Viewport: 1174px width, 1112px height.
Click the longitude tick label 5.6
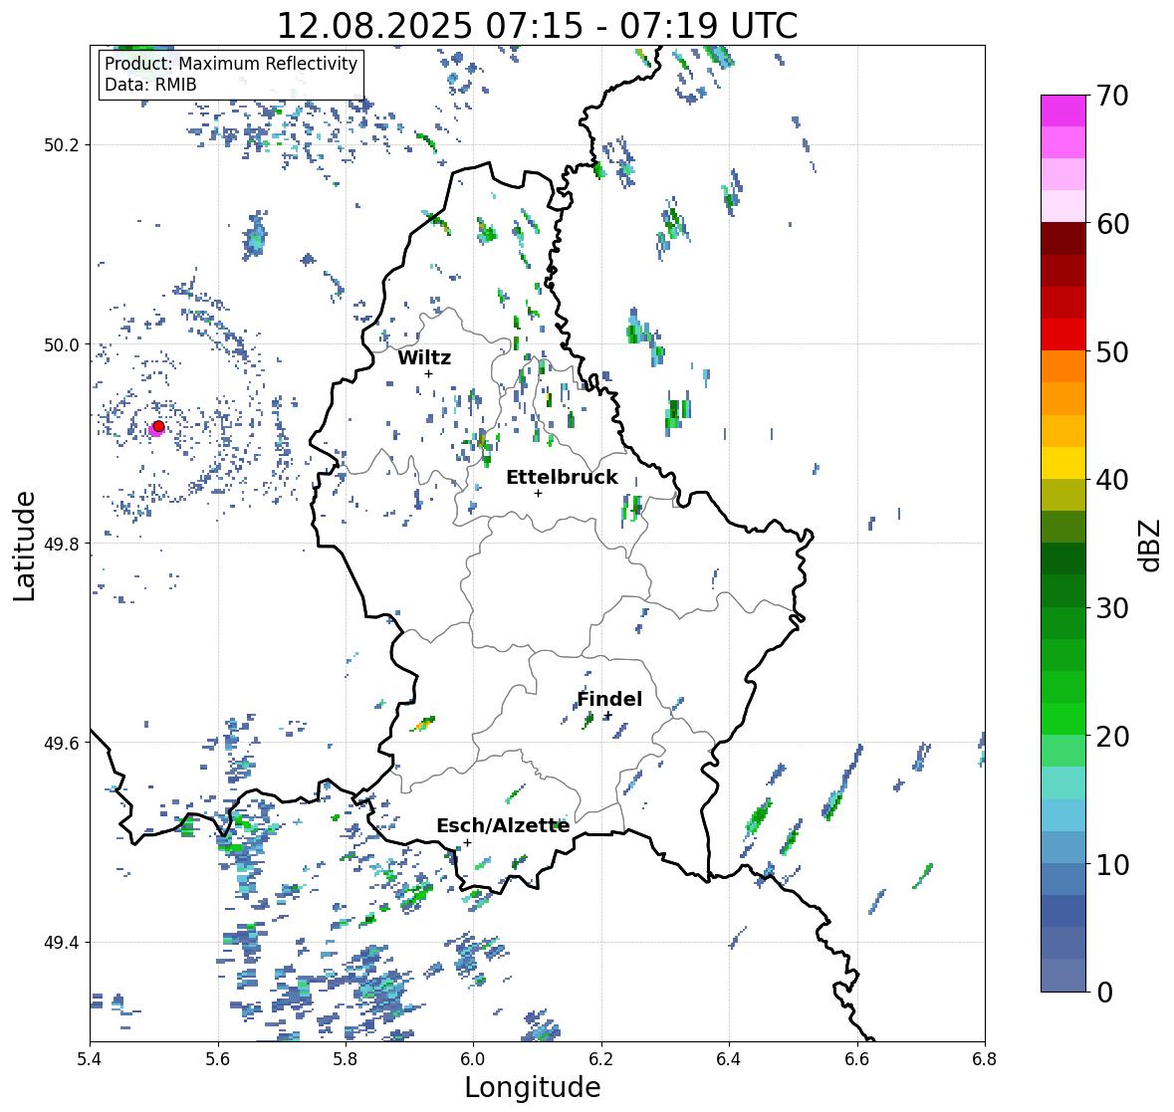click(x=218, y=1059)
